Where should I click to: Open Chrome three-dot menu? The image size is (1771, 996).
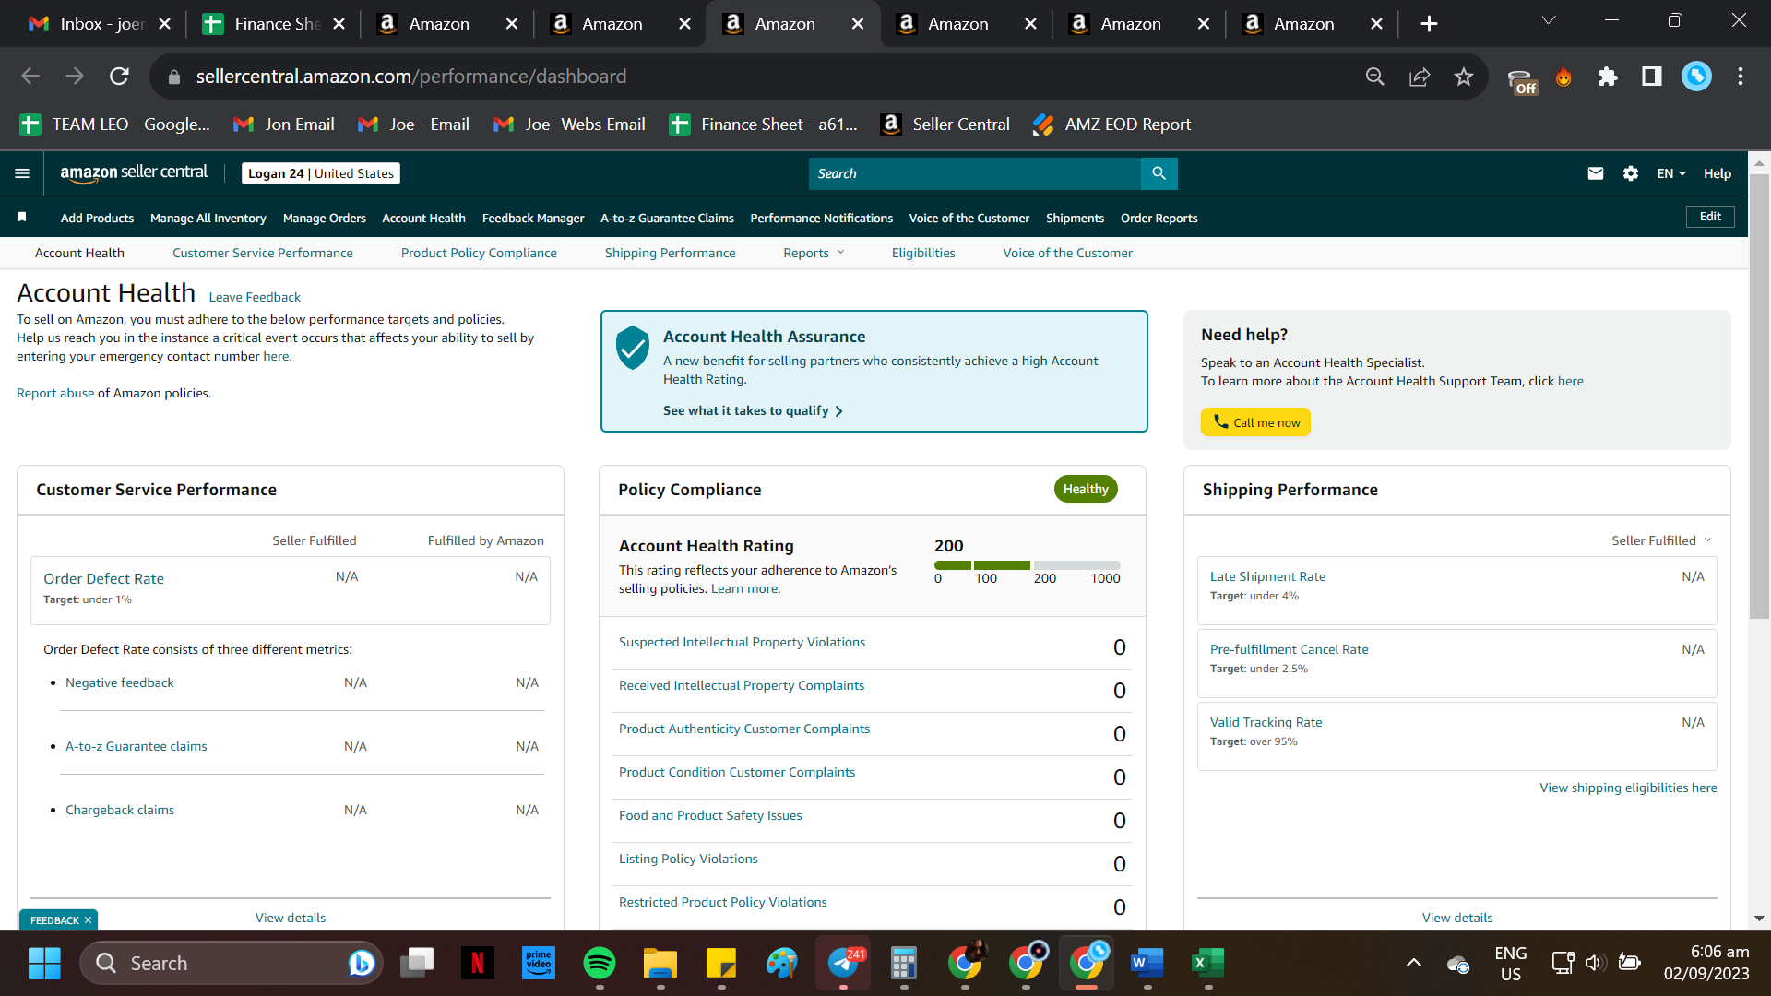(x=1741, y=77)
